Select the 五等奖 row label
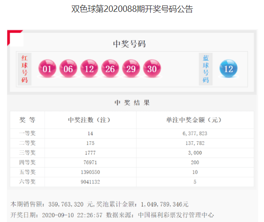This screenshot has height=222, width=264. pyautogui.click(x=27, y=172)
